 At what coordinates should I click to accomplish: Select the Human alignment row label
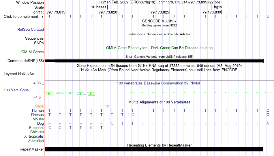pos(38,111)
